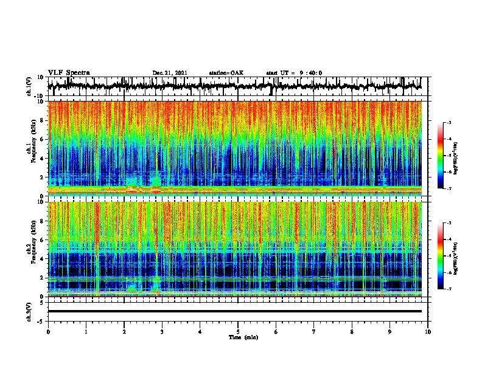482x372 pixels.
Task: Click the ch.2 spectrogram plot
Action: (x=235, y=249)
